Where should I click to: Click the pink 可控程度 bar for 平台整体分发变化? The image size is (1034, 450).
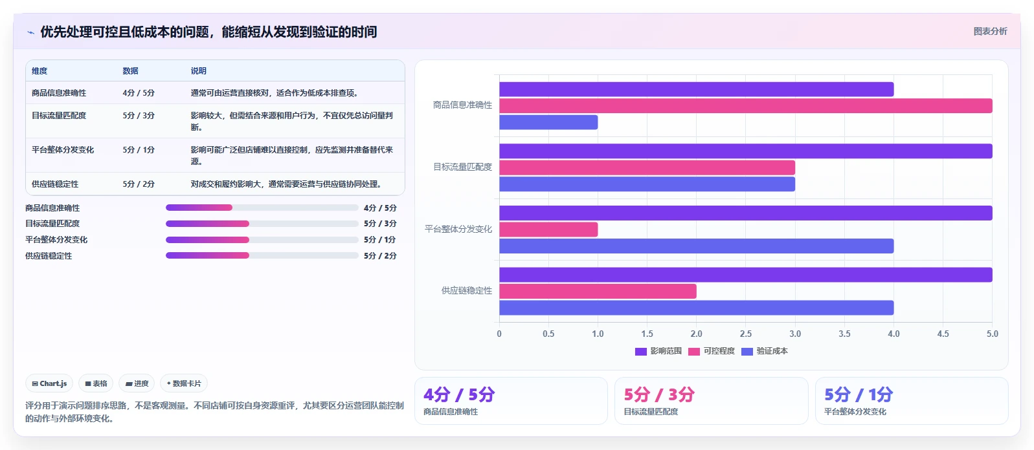pyautogui.click(x=548, y=230)
